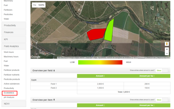Click the 1,050 € amount cell
Image resolution: width=174 pixels, height=109 pixels.
(x=100, y=88)
